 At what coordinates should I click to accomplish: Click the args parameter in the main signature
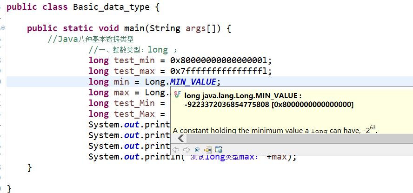(x=196, y=28)
